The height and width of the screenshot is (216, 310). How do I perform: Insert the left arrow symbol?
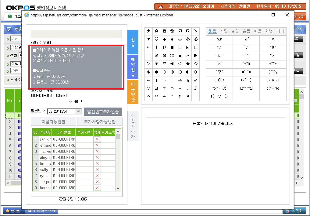coord(148,80)
